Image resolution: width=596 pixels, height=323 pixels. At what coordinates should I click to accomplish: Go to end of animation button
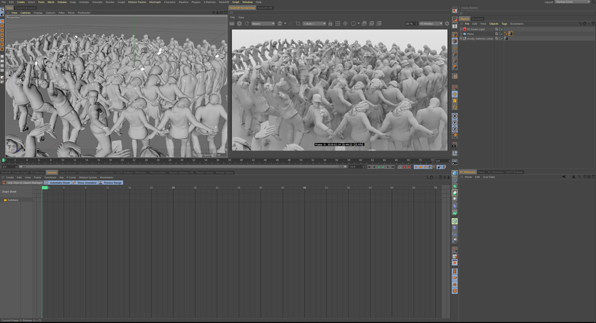tap(392, 167)
